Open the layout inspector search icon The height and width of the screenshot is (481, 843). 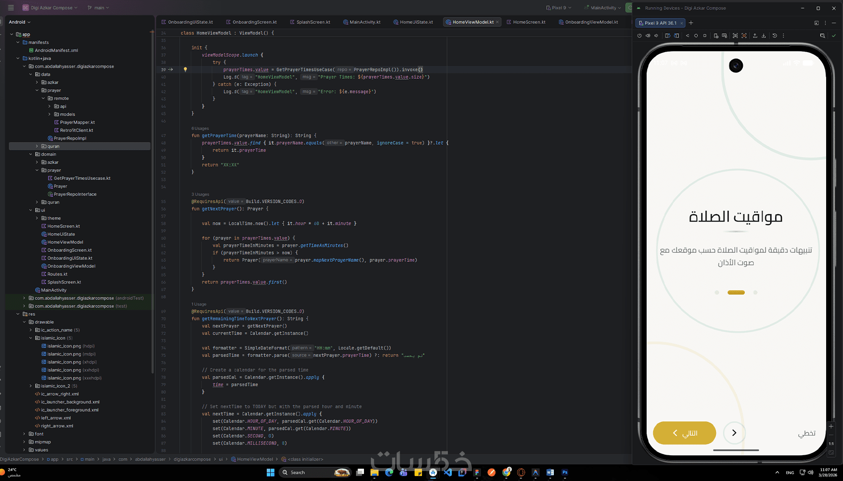[x=822, y=36]
